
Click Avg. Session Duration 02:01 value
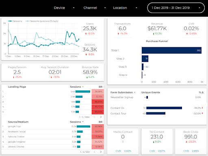(x=55, y=72)
